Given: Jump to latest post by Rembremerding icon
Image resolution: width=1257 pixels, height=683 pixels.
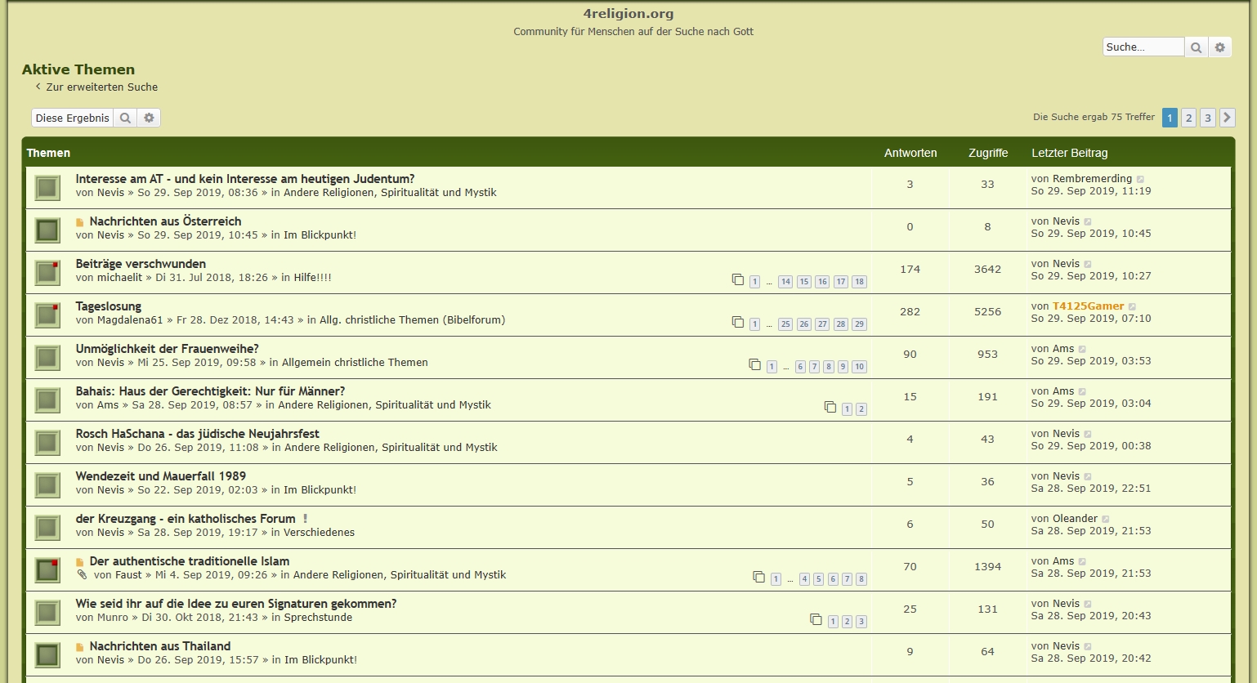Looking at the screenshot, I should (x=1141, y=179).
